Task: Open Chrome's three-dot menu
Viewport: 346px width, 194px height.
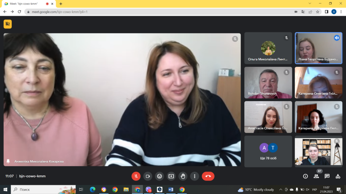Action: coord(341,12)
